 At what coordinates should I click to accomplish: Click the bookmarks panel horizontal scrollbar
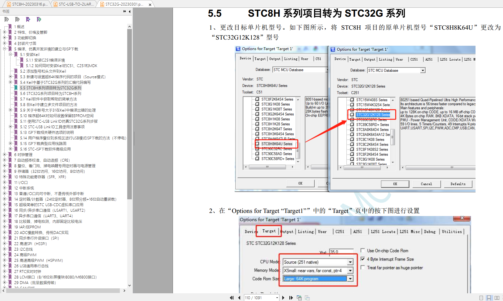click(63, 290)
